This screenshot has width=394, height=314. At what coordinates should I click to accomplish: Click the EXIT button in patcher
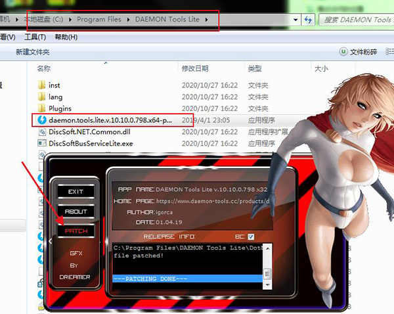pyautogui.click(x=76, y=192)
